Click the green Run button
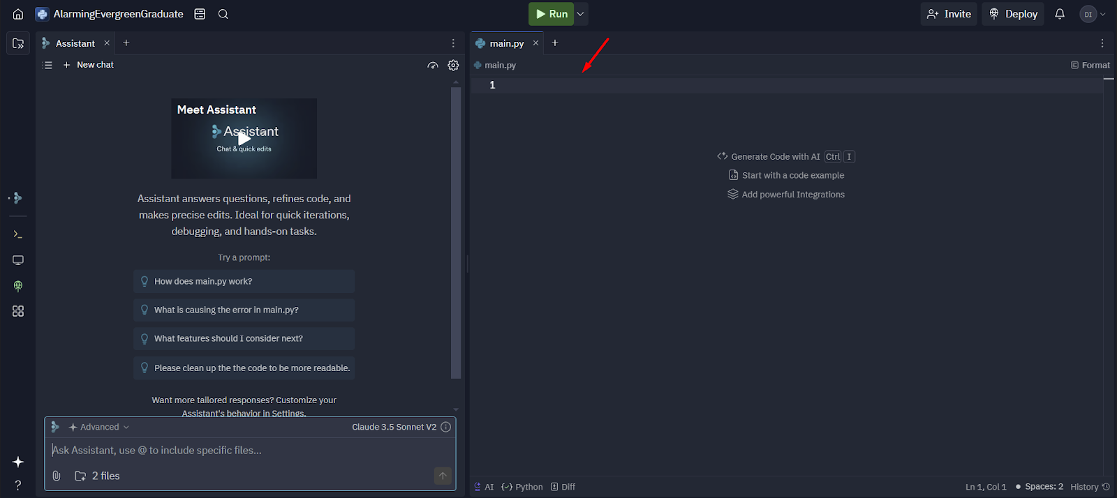The image size is (1117, 498). (x=552, y=14)
